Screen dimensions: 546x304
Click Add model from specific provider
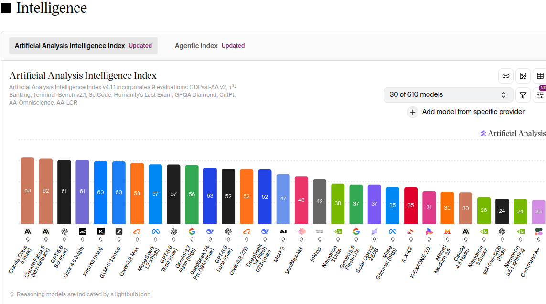[473, 112]
